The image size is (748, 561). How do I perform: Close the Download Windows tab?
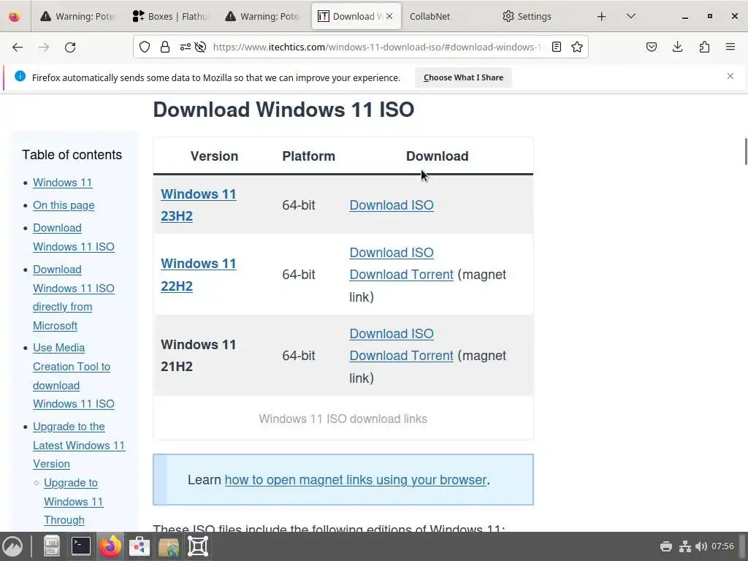[389, 16]
